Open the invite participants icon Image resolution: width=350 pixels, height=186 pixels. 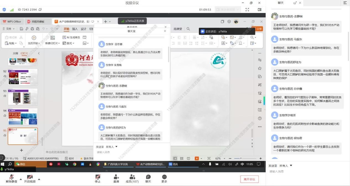(116, 179)
